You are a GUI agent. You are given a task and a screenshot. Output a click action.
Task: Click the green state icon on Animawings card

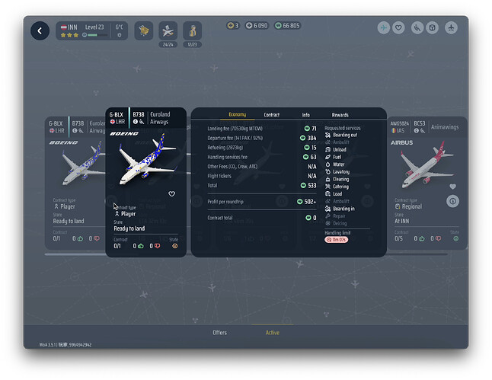pos(456,239)
